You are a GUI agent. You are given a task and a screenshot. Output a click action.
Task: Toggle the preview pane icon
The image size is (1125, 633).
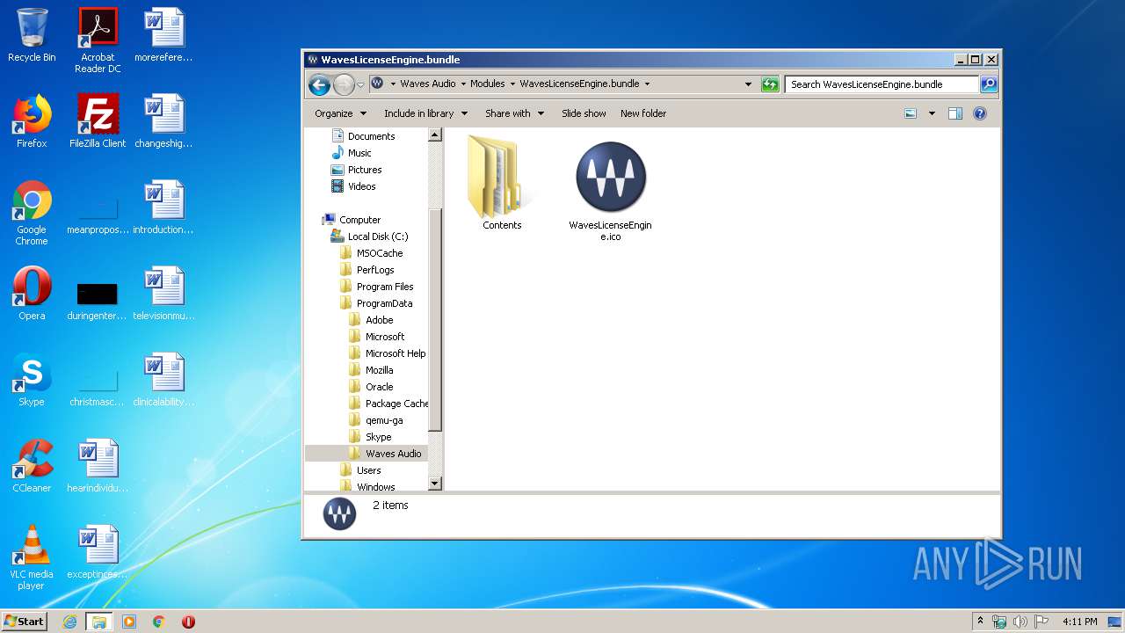tap(955, 113)
